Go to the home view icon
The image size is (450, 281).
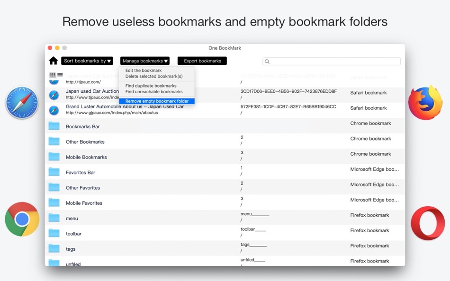click(x=54, y=61)
